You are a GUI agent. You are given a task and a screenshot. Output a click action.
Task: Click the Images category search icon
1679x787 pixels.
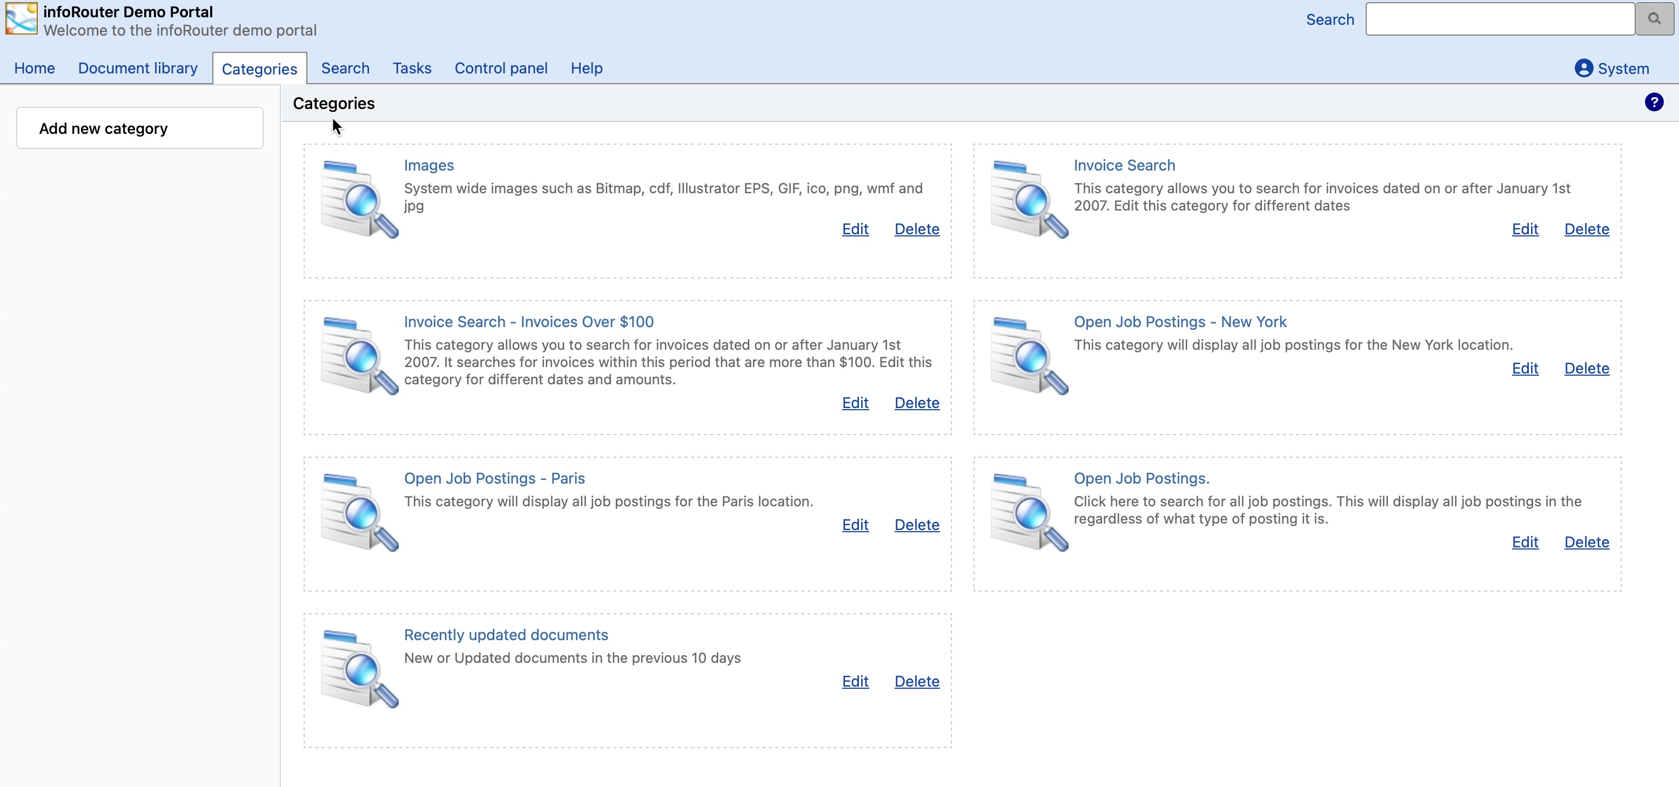(359, 199)
